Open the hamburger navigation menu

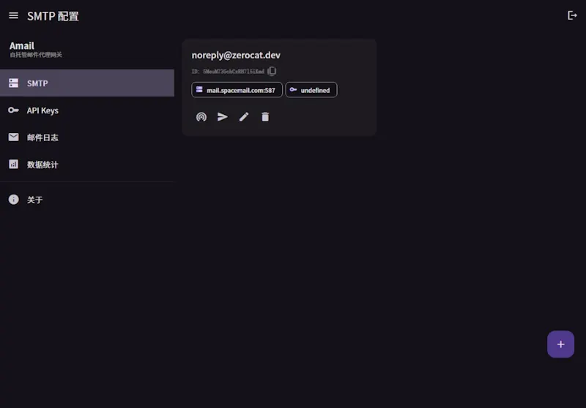point(13,15)
